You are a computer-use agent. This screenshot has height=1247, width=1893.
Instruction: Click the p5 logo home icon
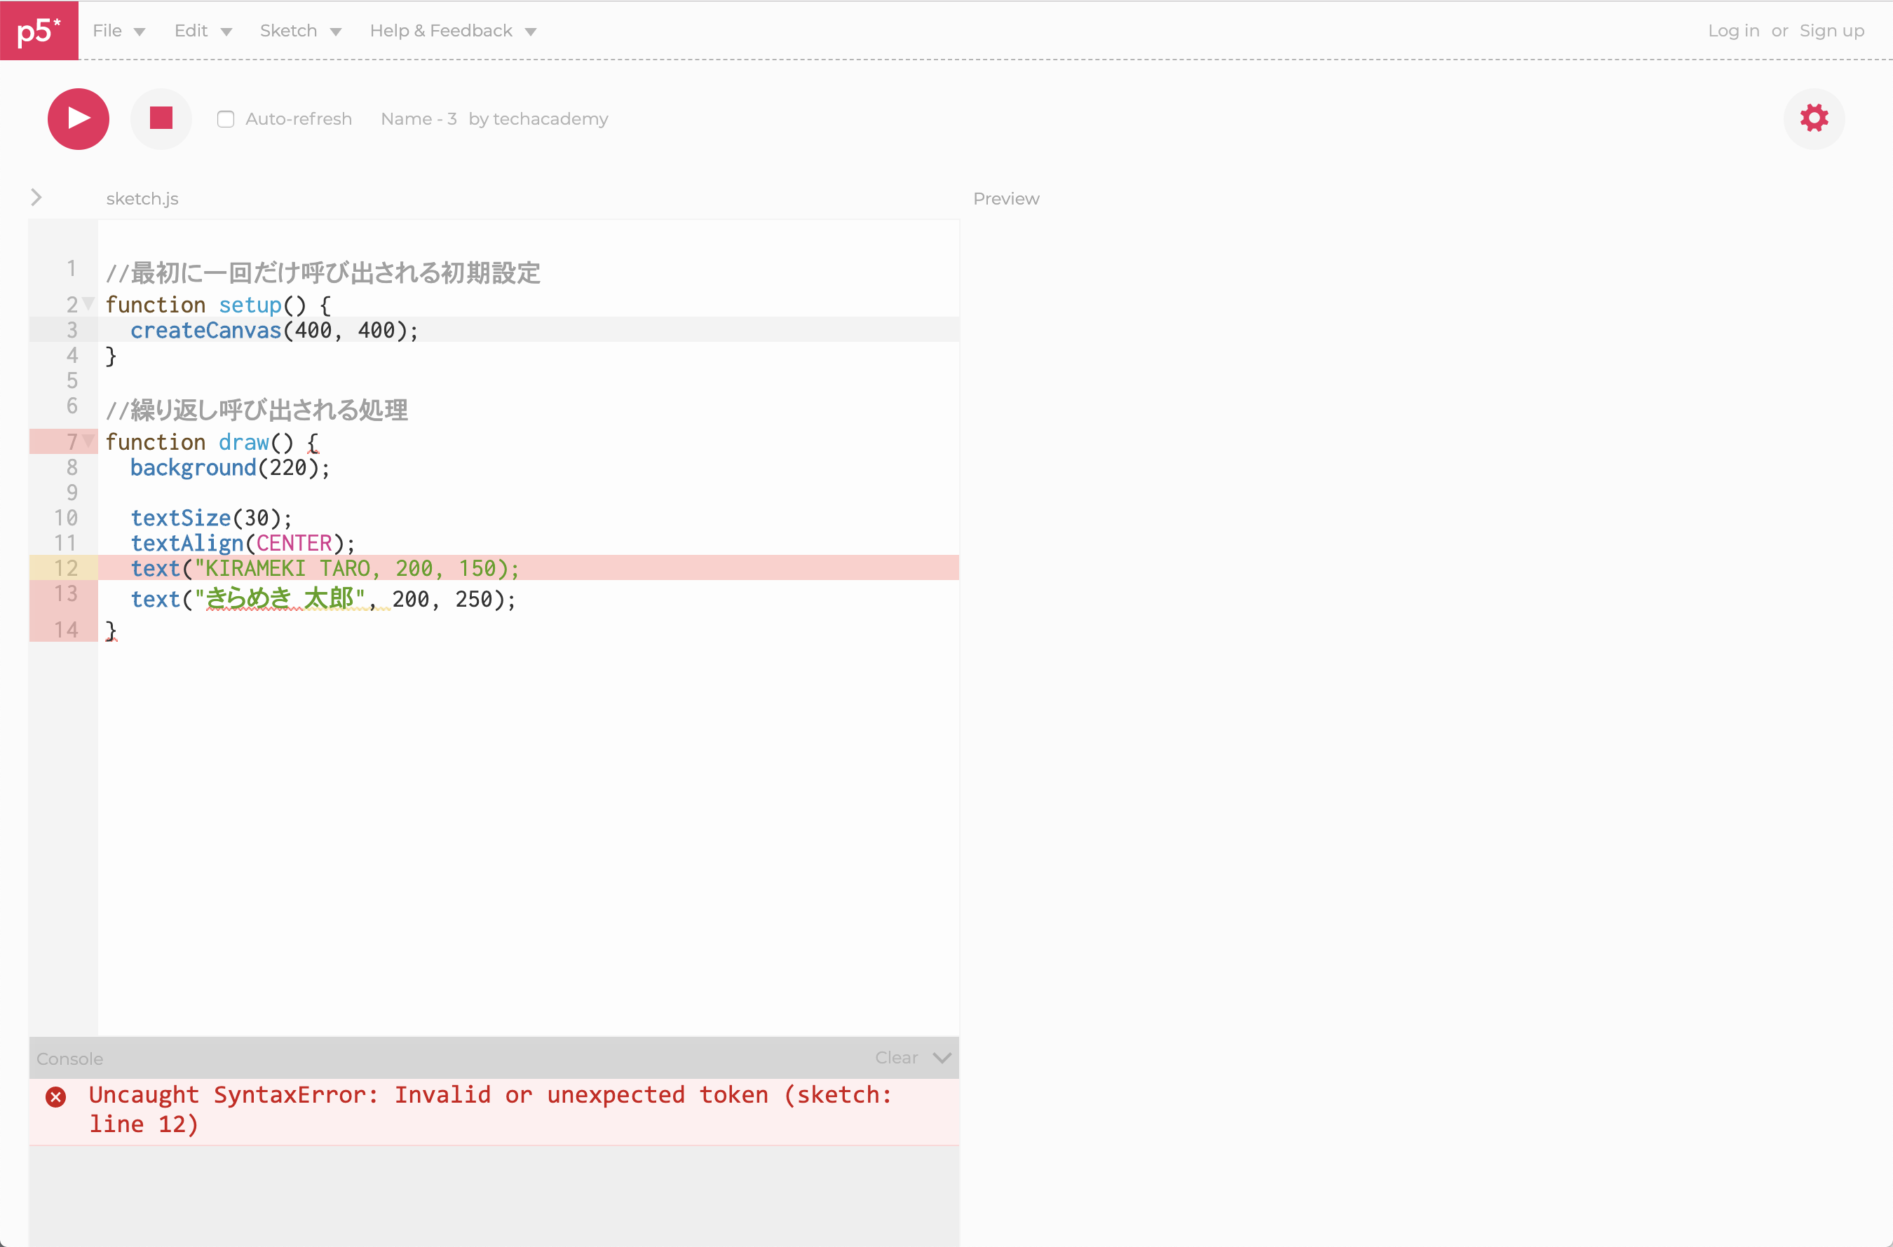tap(38, 30)
